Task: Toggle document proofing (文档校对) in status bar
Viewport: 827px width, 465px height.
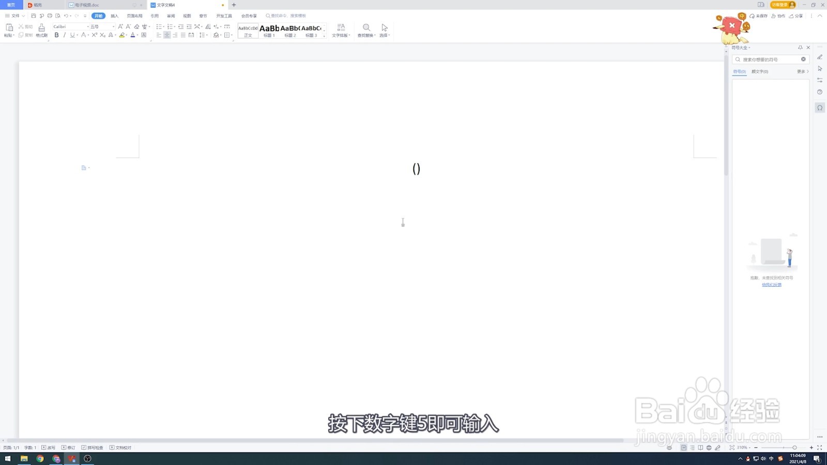Action: pyautogui.click(x=120, y=447)
